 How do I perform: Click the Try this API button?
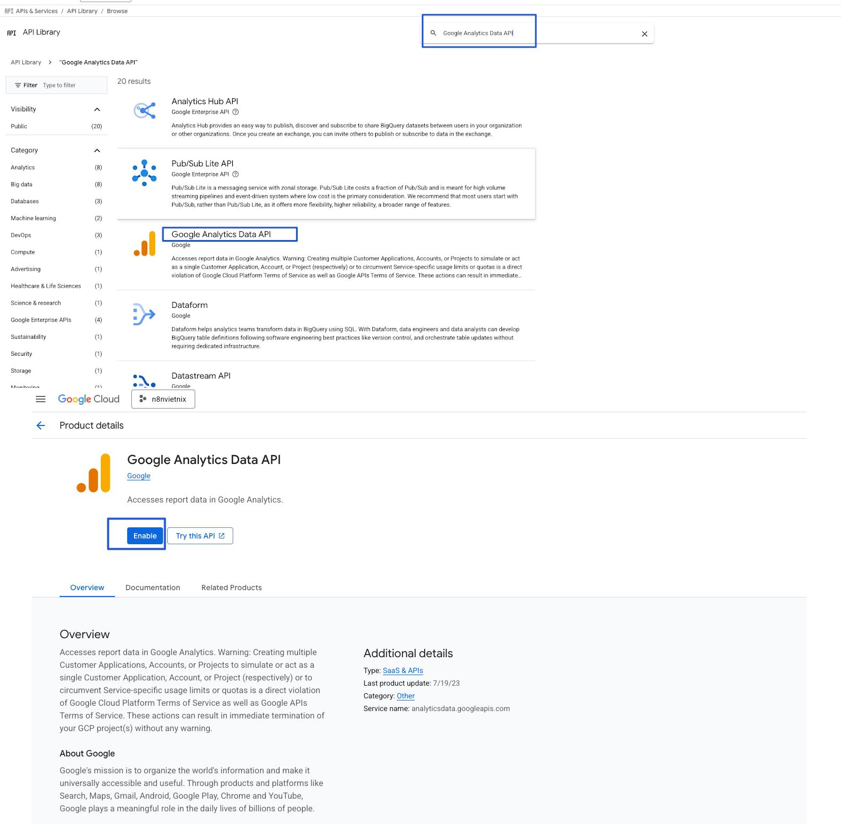pos(200,536)
